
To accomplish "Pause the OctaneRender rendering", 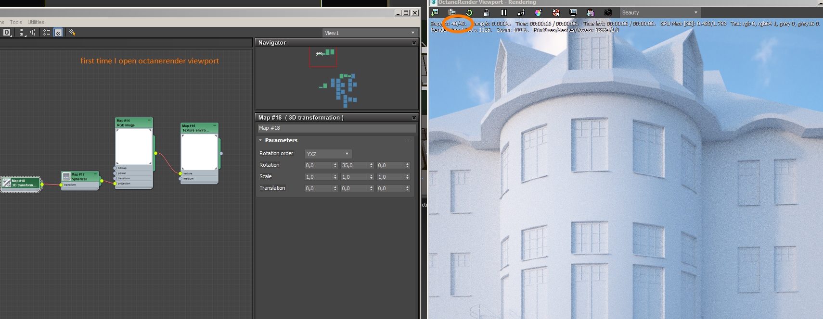I will pyautogui.click(x=504, y=12).
